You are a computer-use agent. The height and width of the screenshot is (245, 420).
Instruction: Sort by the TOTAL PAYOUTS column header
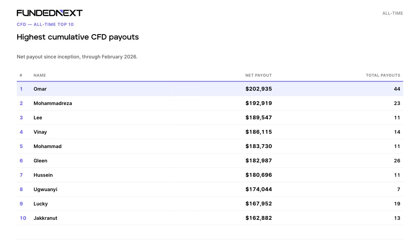click(x=383, y=75)
